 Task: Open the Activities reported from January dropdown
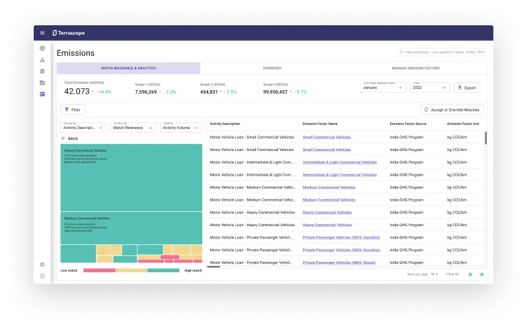(x=383, y=87)
